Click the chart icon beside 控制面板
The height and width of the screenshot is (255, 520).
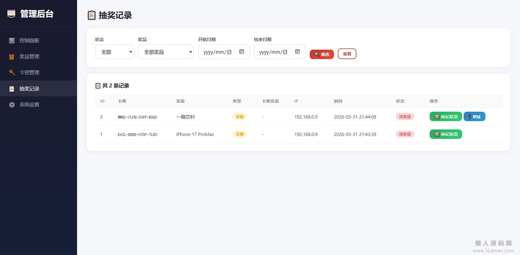click(x=12, y=40)
